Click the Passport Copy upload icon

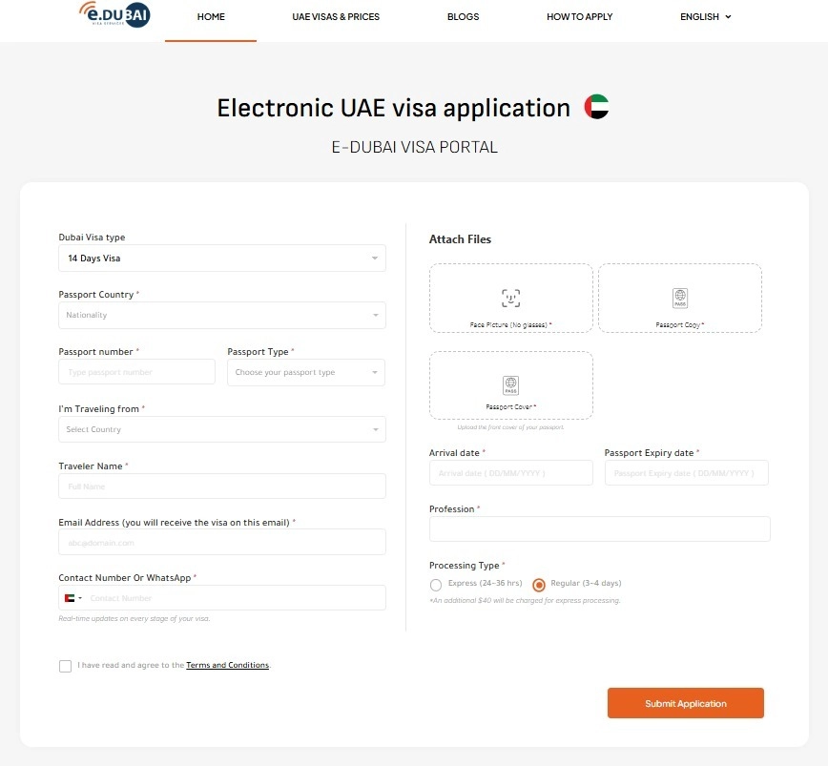coord(680,298)
